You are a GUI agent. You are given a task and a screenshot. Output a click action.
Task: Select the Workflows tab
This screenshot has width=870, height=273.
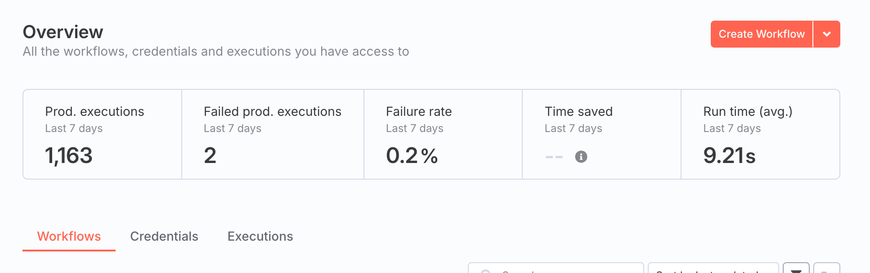click(69, 236)
